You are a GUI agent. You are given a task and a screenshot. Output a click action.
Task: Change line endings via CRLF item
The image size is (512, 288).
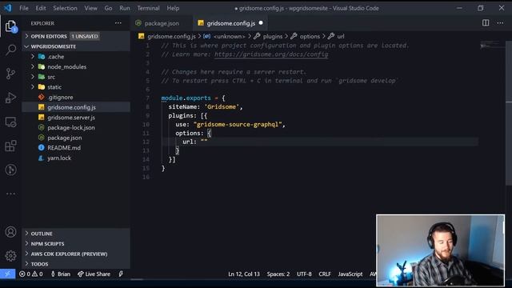tap(325, 274)
